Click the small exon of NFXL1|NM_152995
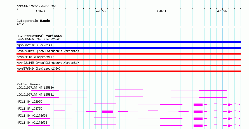This screenshot has width=249, height=129. coord(229,105)
